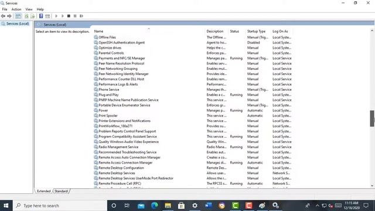Image resolution: width=375 pixels, height=211 pixels.
Task: Click the scrollbar up arrow
Action: click(x=372, y=30)
